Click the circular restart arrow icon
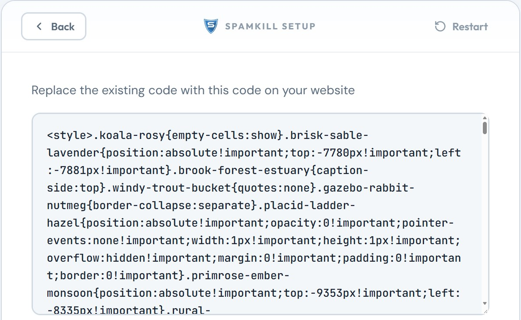 click(x=440, y=27)
